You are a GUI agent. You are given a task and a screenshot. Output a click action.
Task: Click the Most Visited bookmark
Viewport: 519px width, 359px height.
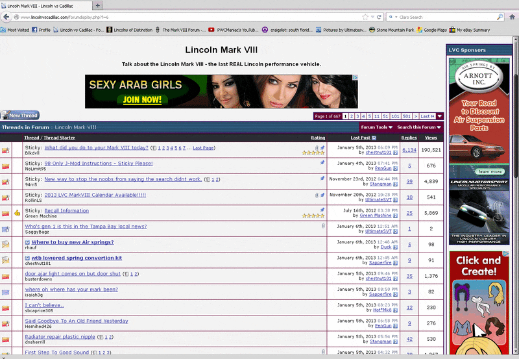(15, 30)
